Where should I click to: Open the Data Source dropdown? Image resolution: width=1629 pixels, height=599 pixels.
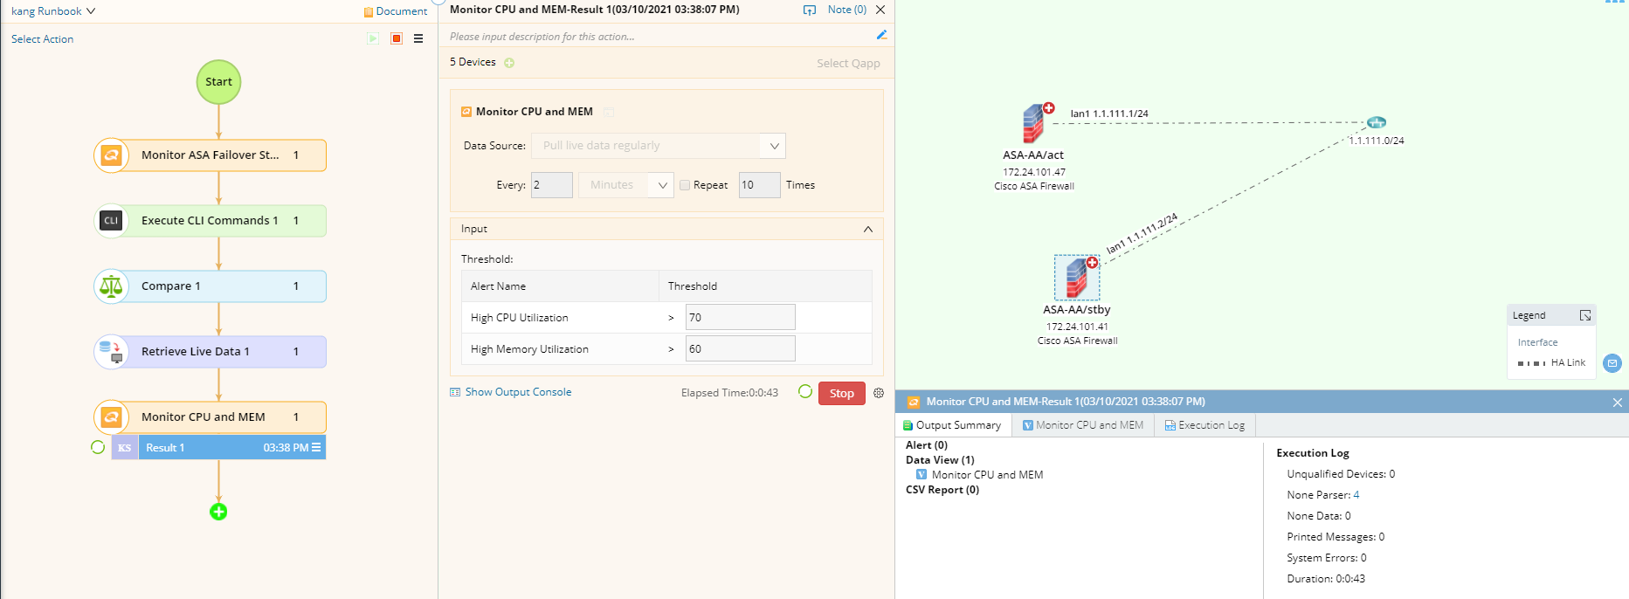659,146
